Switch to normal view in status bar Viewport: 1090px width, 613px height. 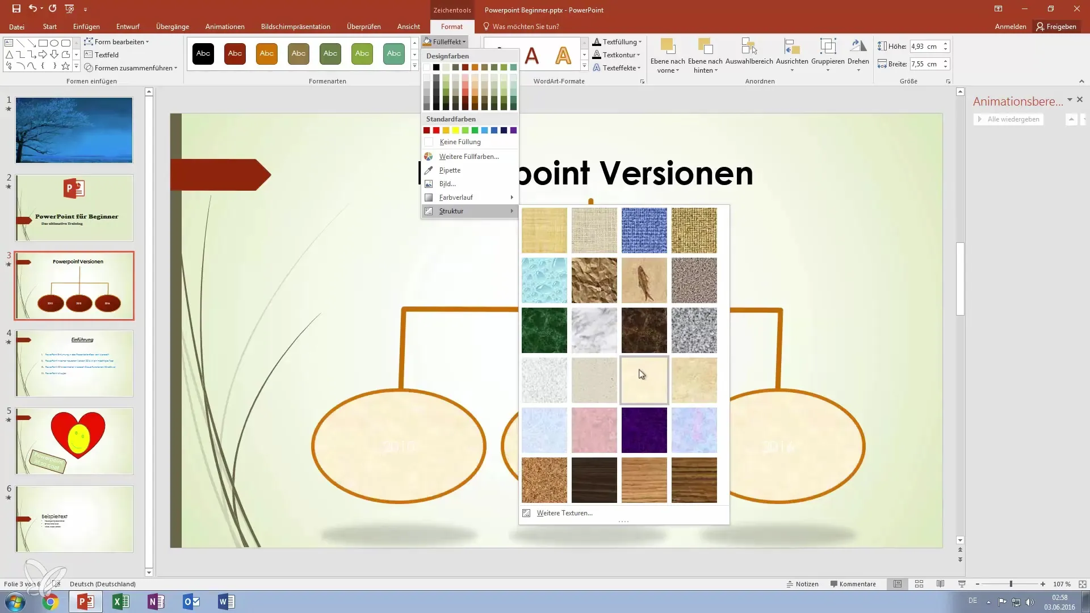coord(898,584)
